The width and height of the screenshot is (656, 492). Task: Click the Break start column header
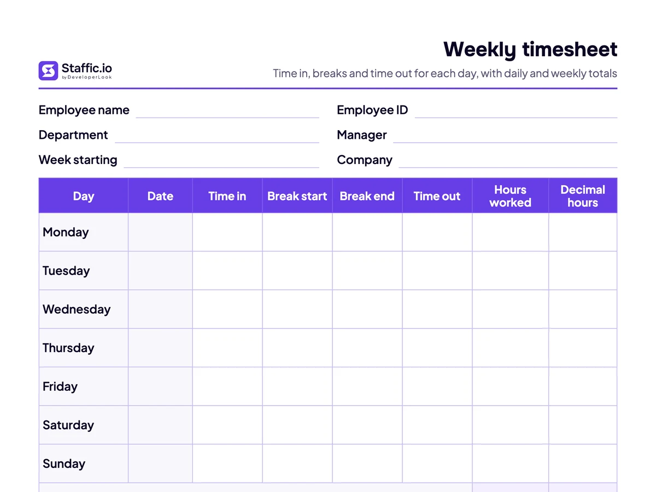297,196
